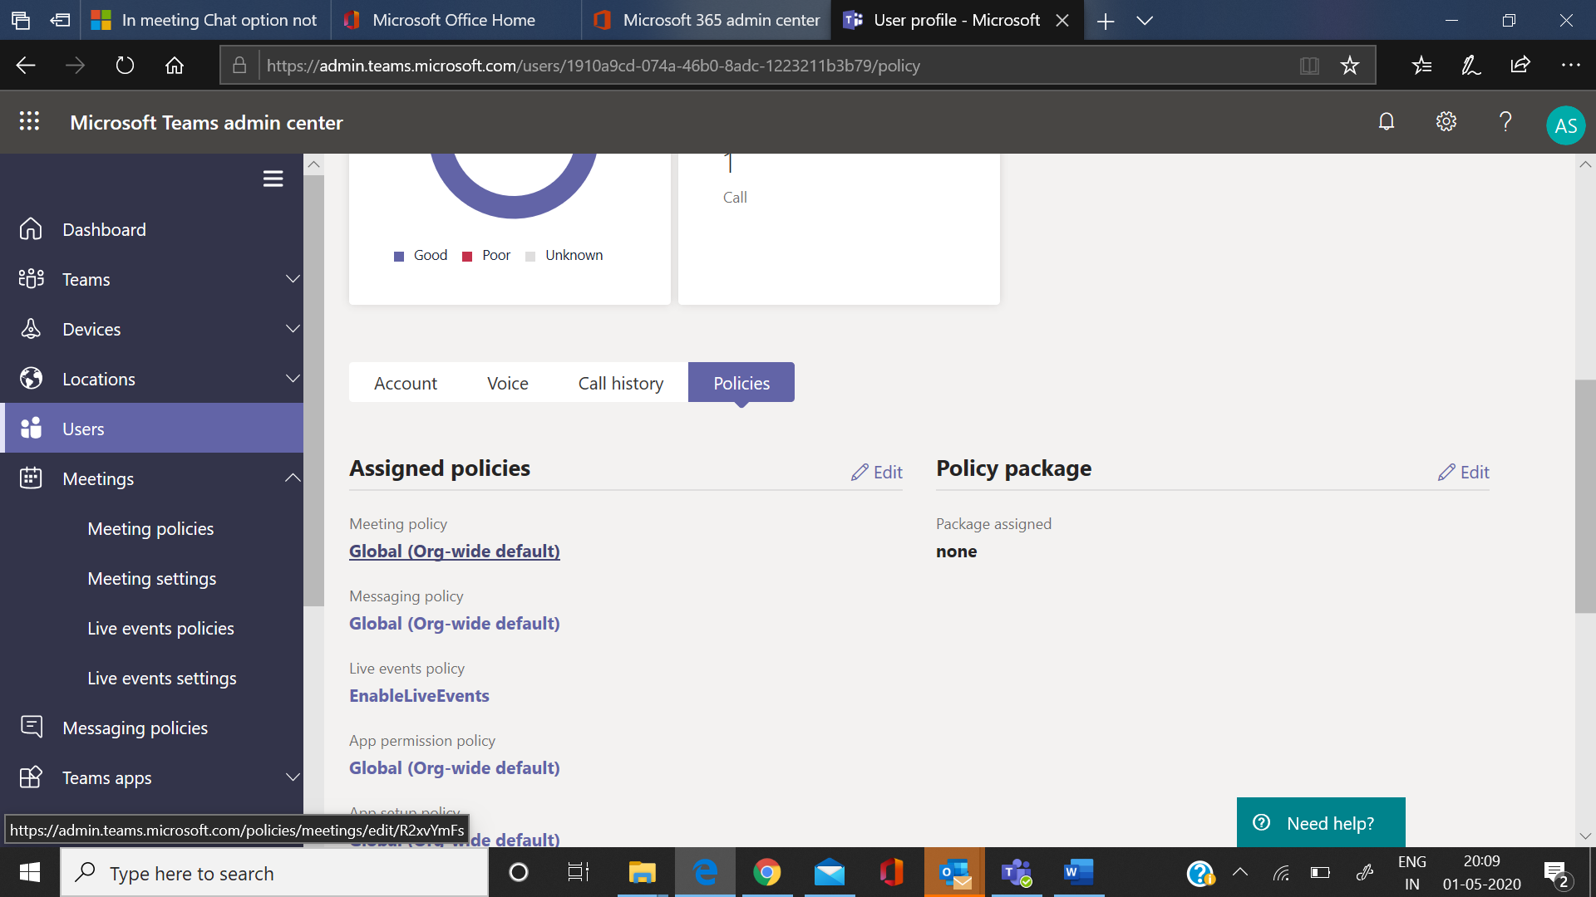Select the Policies tab
The image size is (1596, 897).
pos(741,383)
